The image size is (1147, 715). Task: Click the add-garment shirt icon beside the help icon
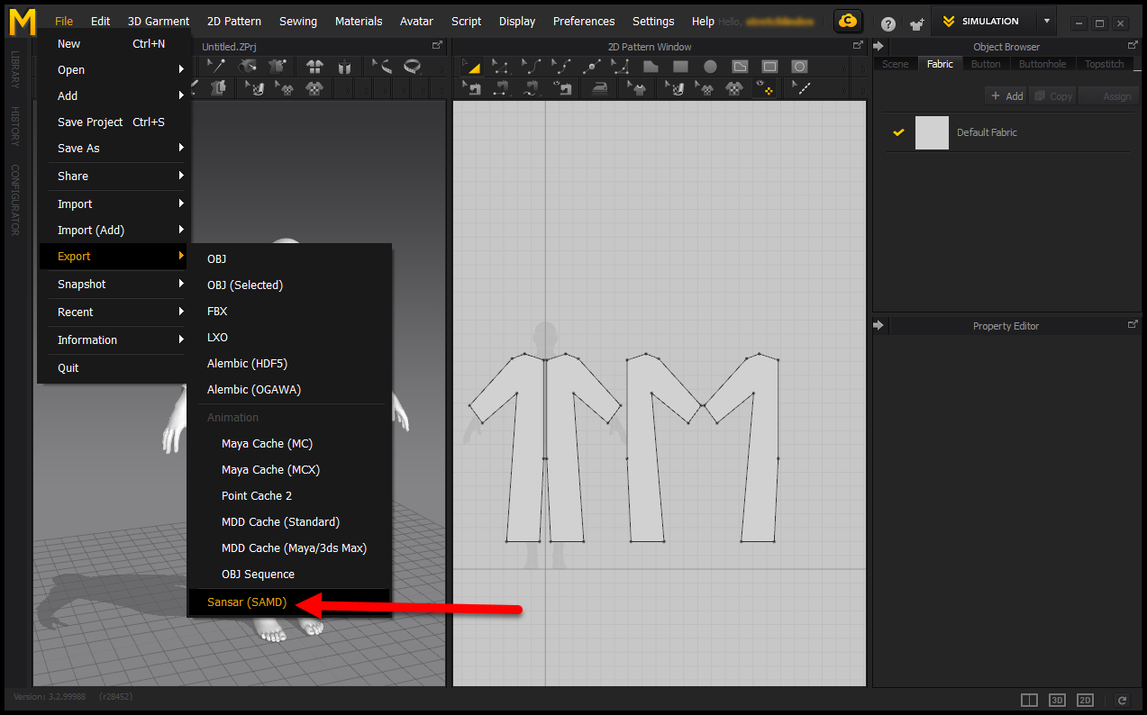pyautogui.click(x=916, y=24)
